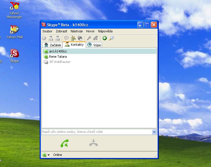The height and width of the screenshot is (167, 211).
Task: Select offline contact Jiří Waldhauser
Action: (x=100, y=62)
